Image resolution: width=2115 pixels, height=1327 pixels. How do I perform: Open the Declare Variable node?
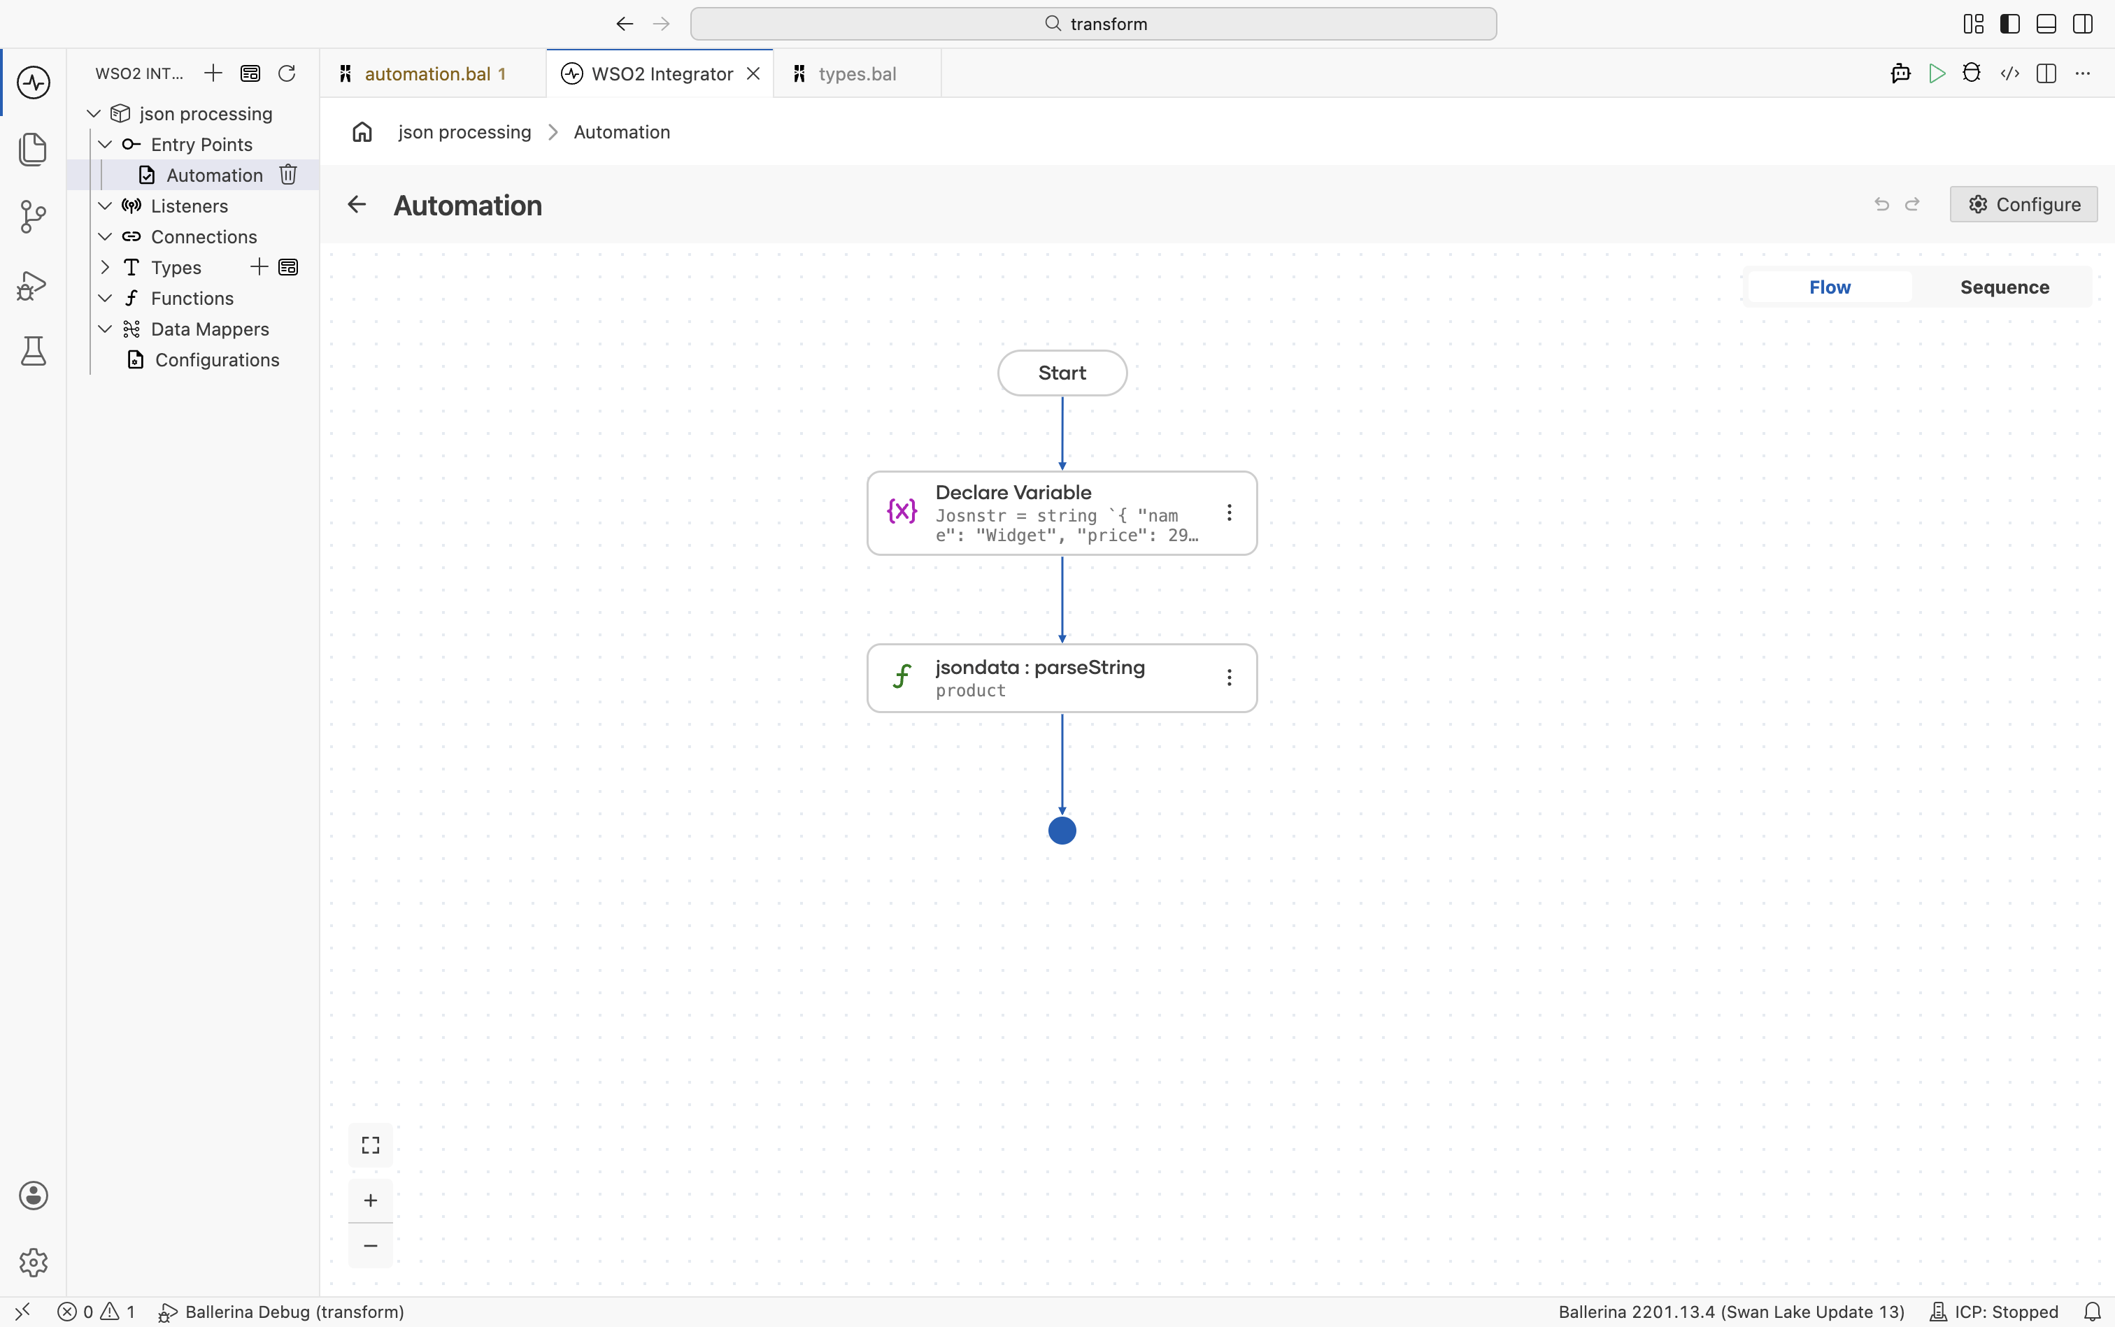coord(1062,513)
